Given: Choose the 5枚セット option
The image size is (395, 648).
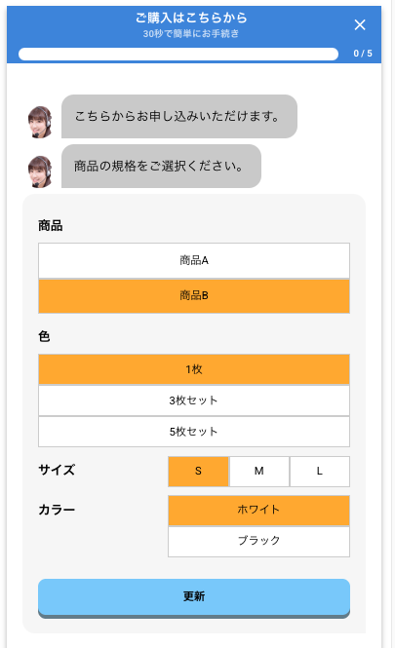Looking at the screenshot, I should coord(194,432).
